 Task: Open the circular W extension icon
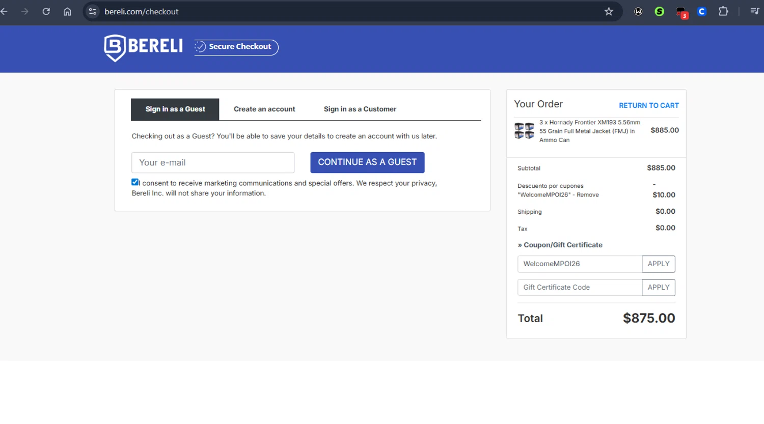click(638, 11)
